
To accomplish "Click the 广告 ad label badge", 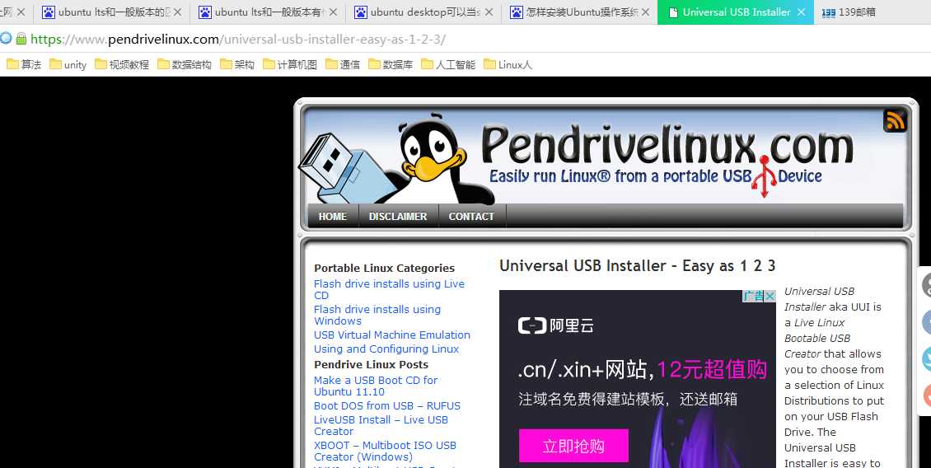I will coord(753,296).
